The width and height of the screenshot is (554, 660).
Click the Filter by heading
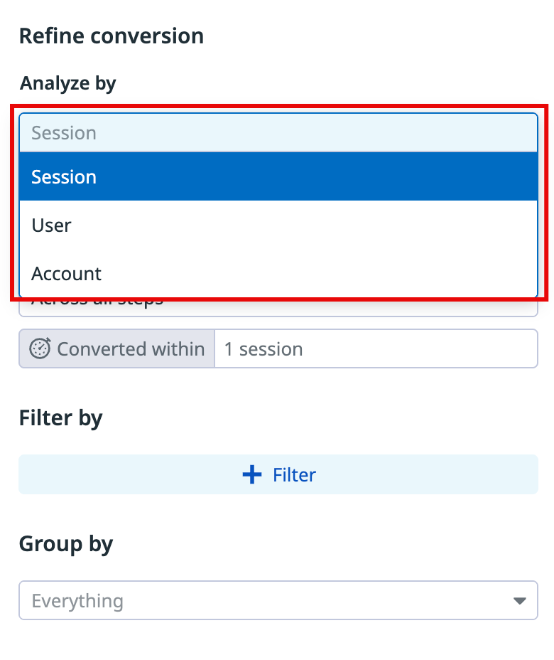(61, 417)
